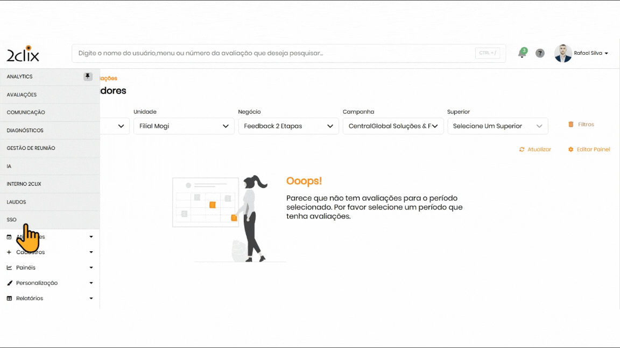Click the Relatórios table icon
Image resolution: width=620 pixels, height=348 pixels.
[x=9, y=299]
